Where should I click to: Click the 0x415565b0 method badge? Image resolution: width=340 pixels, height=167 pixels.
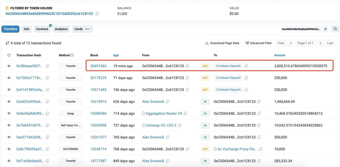click(x=71, y=149)
